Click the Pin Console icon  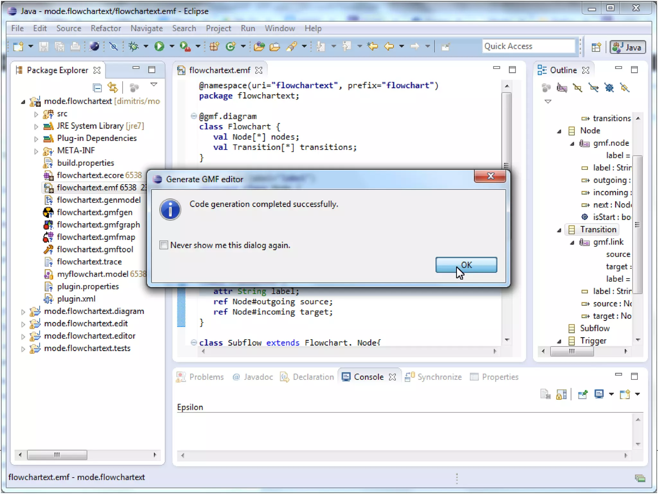[x=582, y=394]
